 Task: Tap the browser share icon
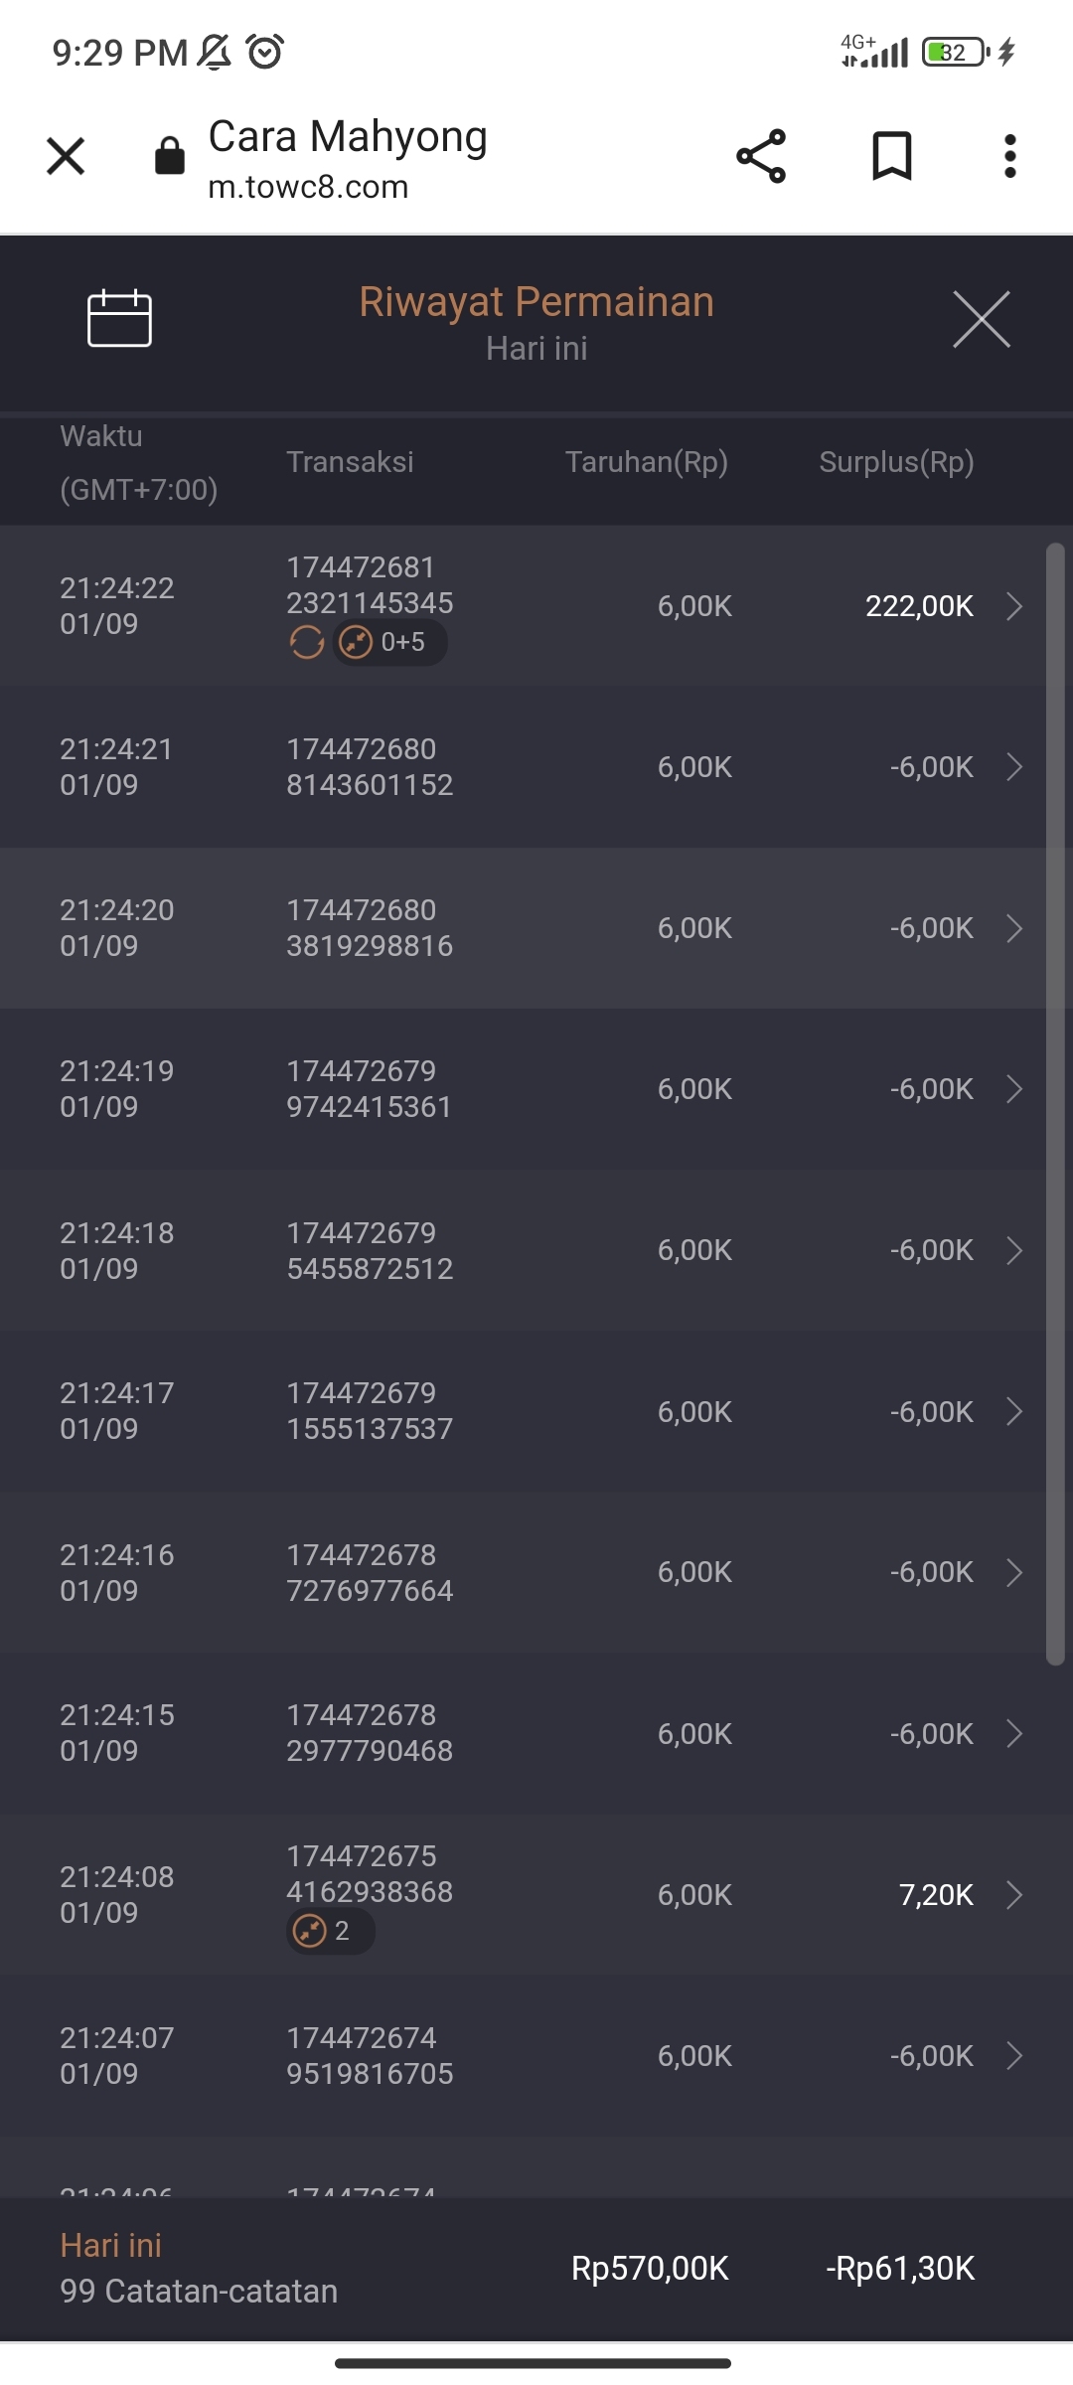pos(761,156)
